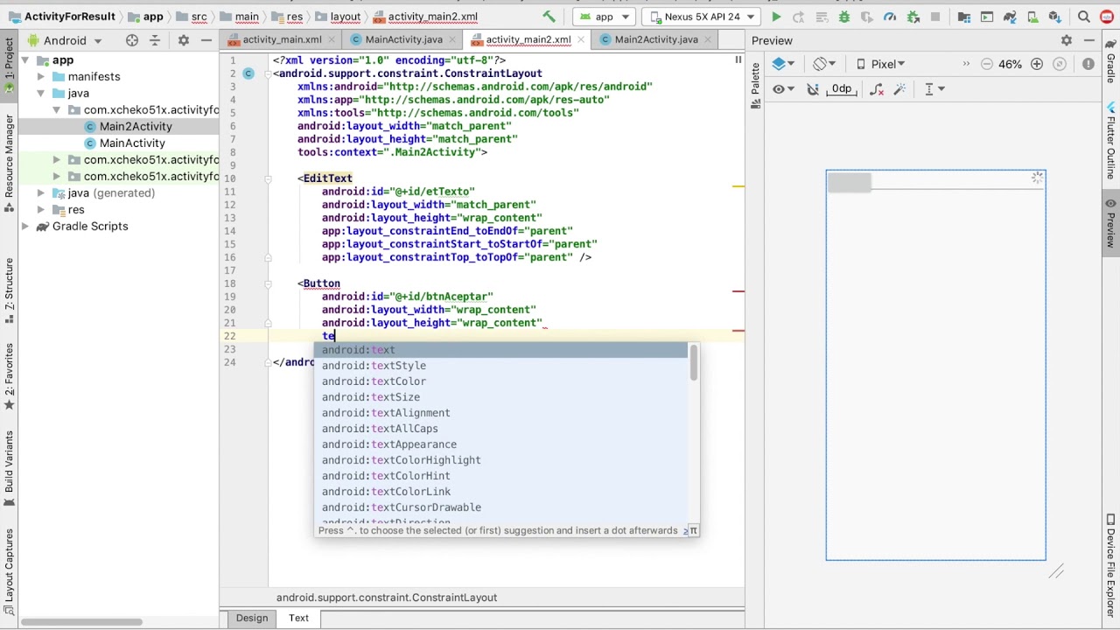Click the Infer Constraints magic wand icon
The image size is (1120, 630).
click(899, 88)
